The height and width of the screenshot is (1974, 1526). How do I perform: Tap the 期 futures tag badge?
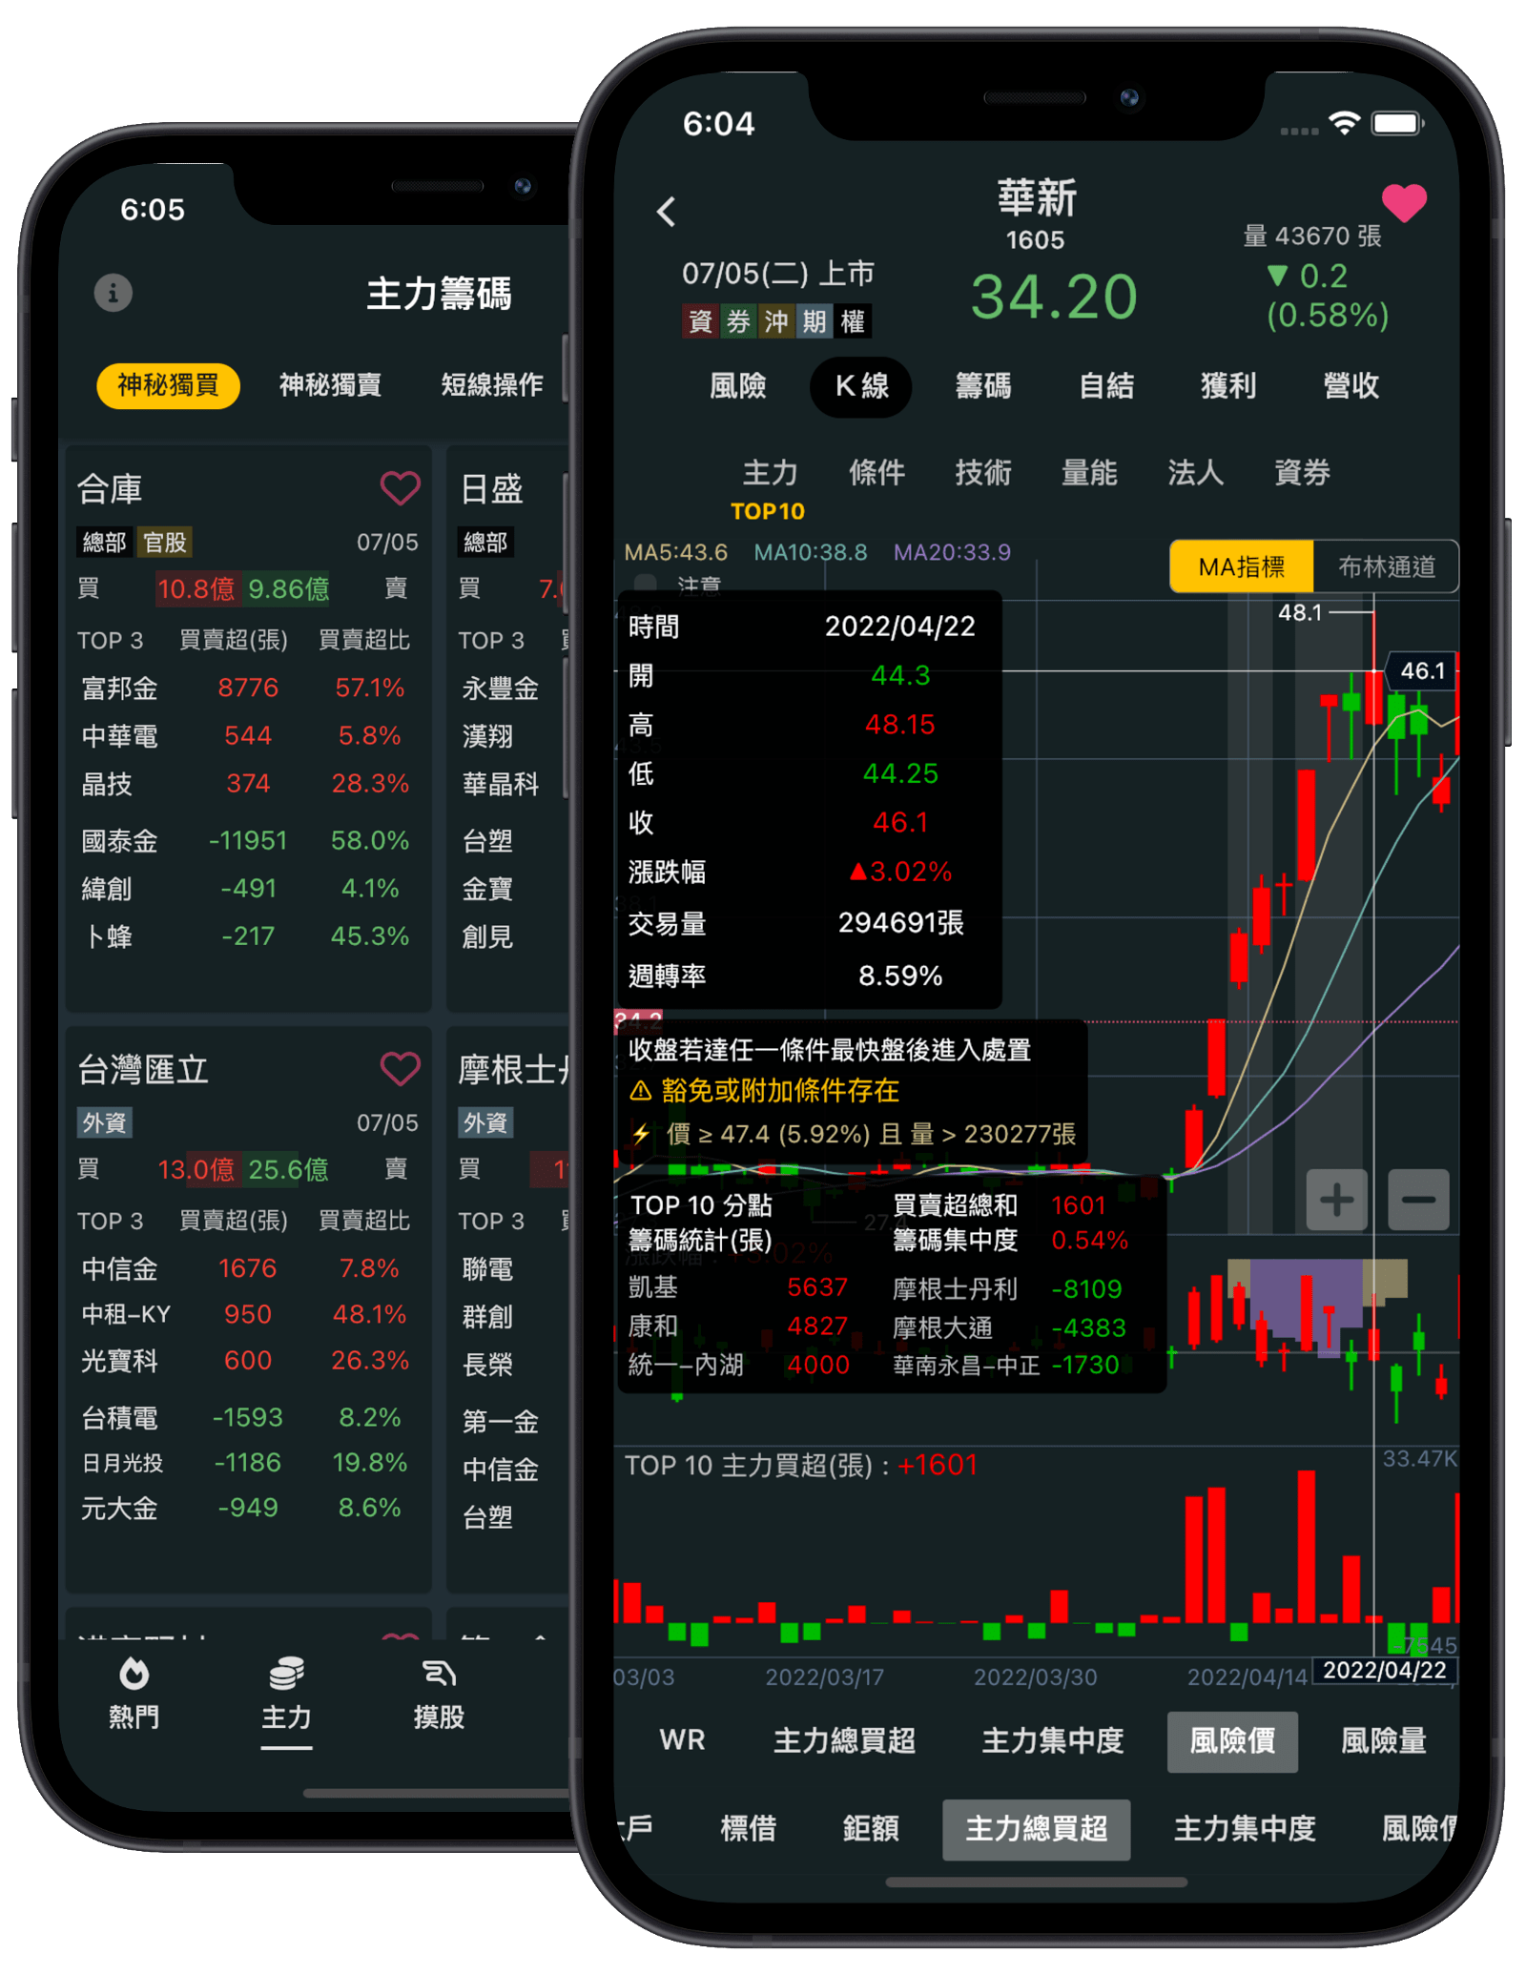point(815,321)
